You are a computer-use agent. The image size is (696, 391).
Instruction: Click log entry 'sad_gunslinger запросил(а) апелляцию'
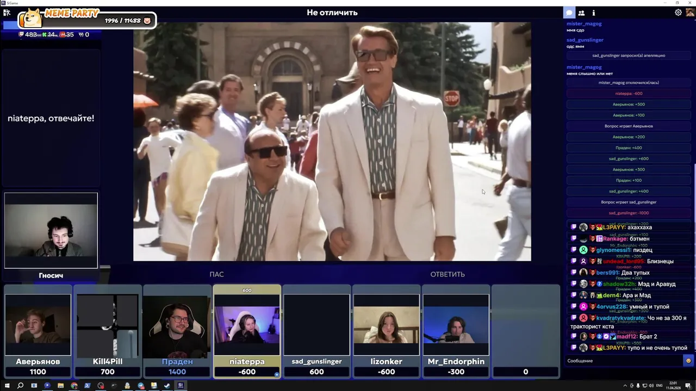click(x=629, y=55)
